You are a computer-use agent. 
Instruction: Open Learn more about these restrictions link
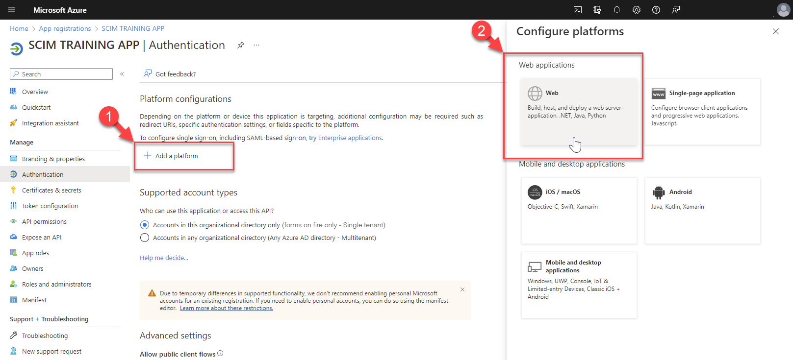227,308
